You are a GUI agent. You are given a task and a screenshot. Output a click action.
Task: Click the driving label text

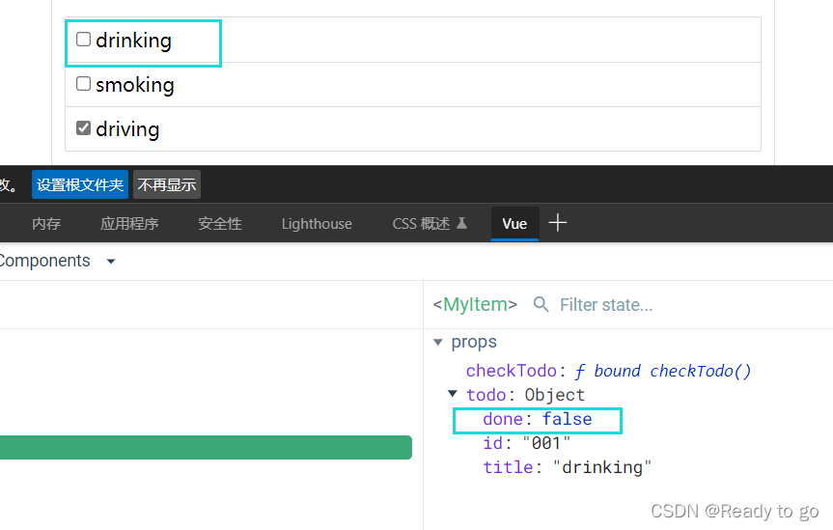[127, 129]
